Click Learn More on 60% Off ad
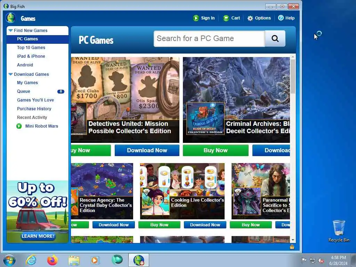This screenshot has height=267, width=356. coord(38,236)
